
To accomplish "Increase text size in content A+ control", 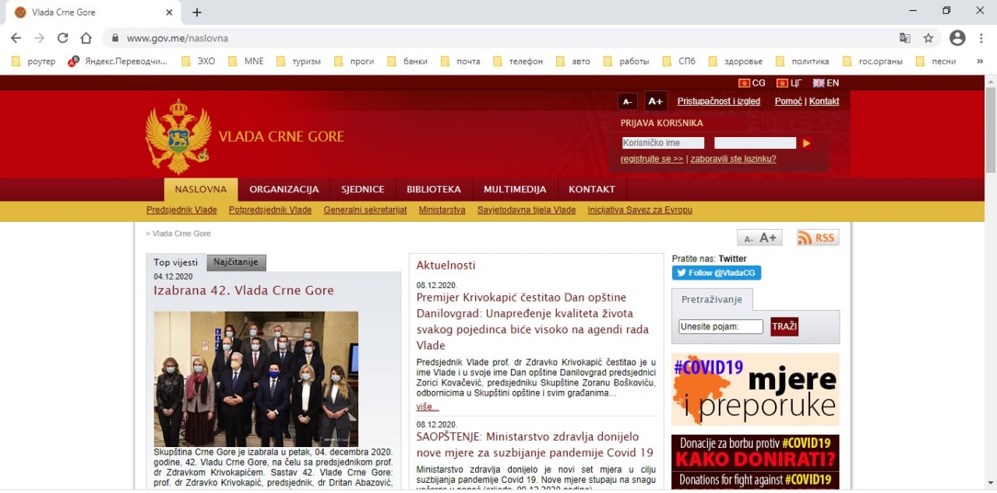I will 769,238.
